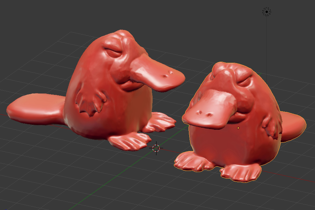
Task: Click the orange origin dot on platypus
Action: tap(238, 128)
